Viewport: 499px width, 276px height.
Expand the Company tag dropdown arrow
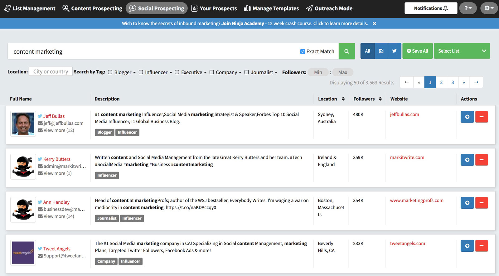point(240,72)
